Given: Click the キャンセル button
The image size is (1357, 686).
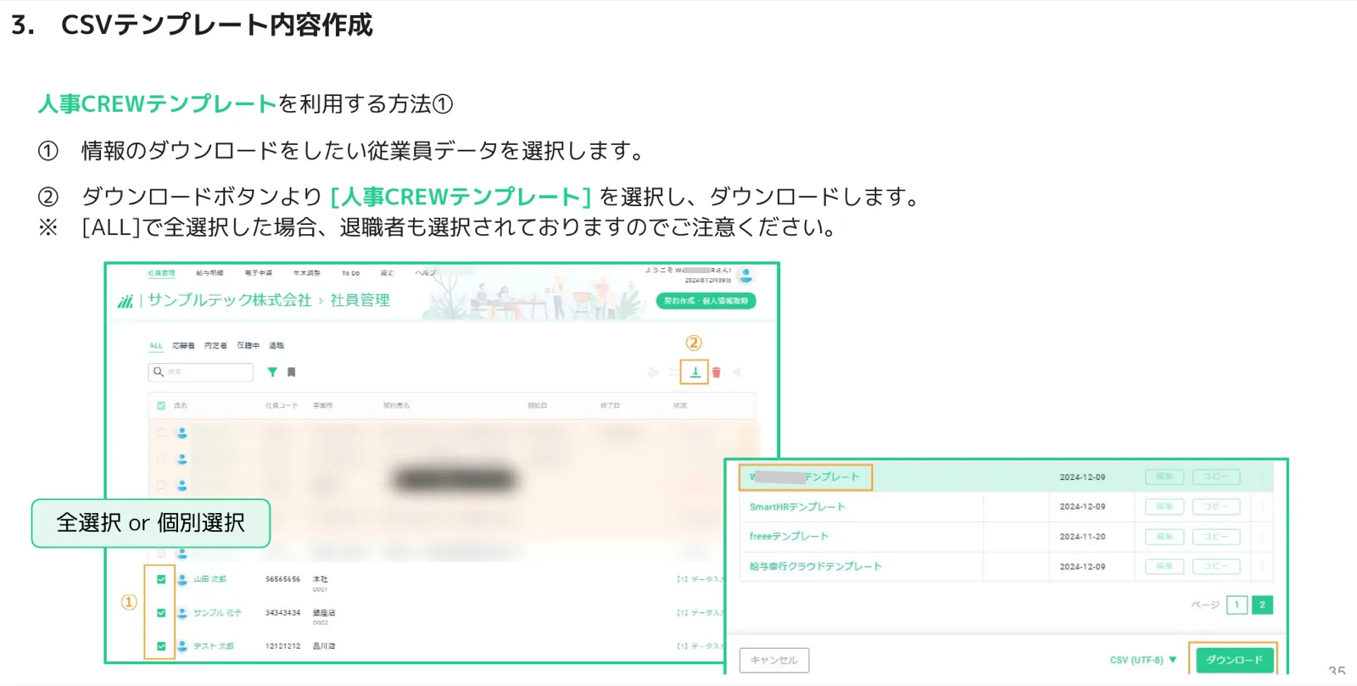Looking at the screenshot, I should pyautogui.click(x=773, y=660).
